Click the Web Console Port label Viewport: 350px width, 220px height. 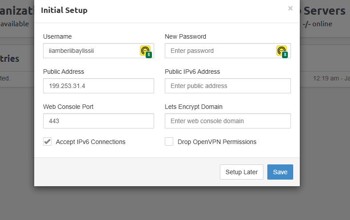tap(68, 107)
